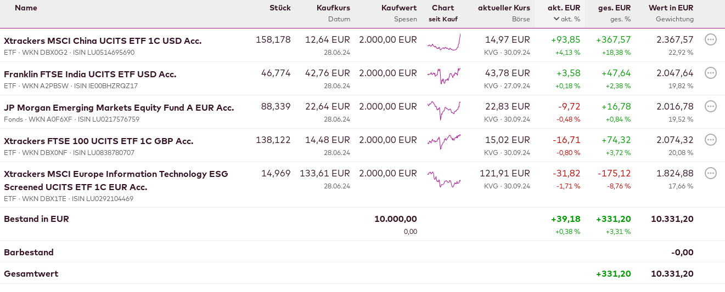Open Franklin FTSE India UCITS ETF link
Screen dimensions: 725x292
[90, 74]
